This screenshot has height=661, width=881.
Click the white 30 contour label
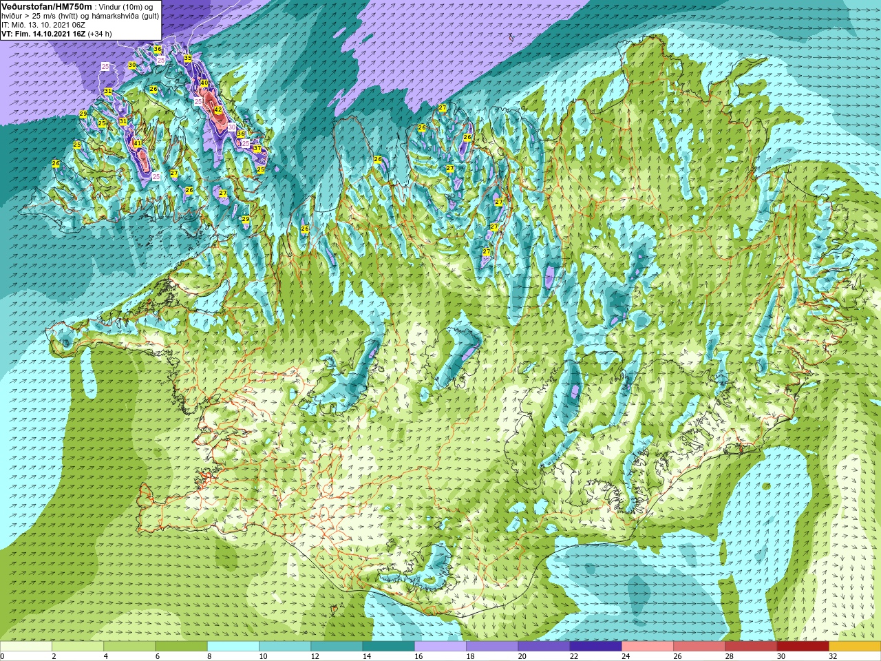[x=232, y=127]
